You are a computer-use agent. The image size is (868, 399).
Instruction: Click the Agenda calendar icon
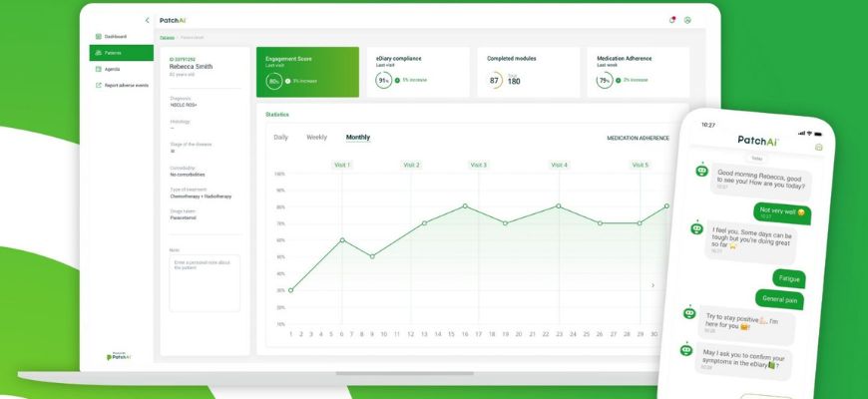[x=99, y=69]
